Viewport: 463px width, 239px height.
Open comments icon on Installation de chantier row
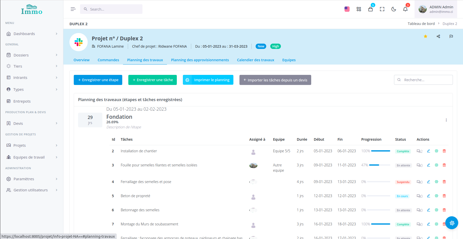[419, 151]
